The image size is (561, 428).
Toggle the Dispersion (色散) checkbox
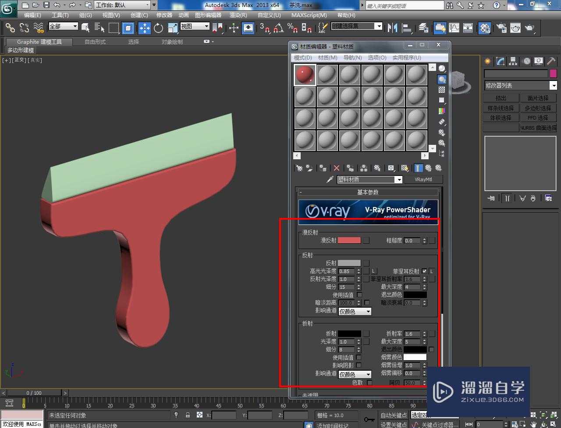[369, 382]
